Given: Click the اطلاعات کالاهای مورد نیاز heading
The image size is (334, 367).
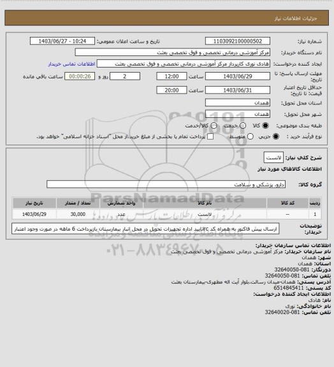Looking at the screenshot, I should coord(289,169).
